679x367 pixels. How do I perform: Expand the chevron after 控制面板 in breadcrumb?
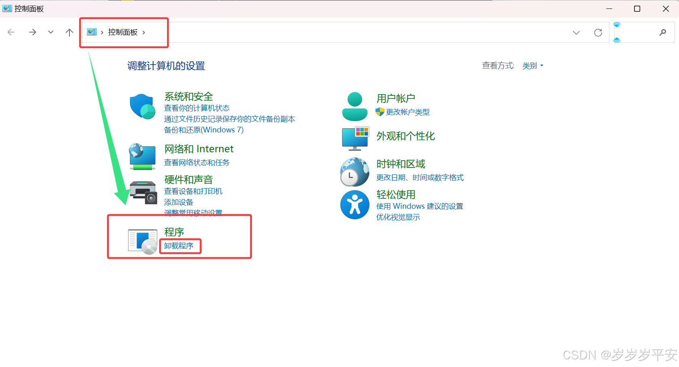tap(143, 32)
